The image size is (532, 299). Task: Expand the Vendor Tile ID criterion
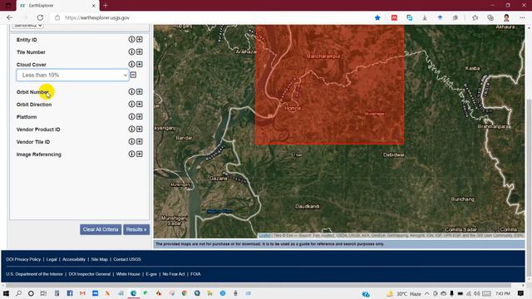pyautogui.click(x=140, y=142)
